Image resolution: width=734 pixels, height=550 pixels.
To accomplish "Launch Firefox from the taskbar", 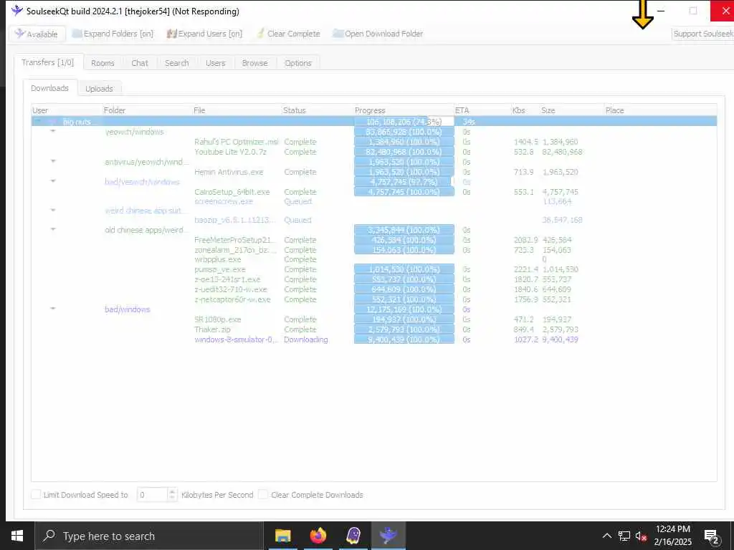I will pos(318,536).
